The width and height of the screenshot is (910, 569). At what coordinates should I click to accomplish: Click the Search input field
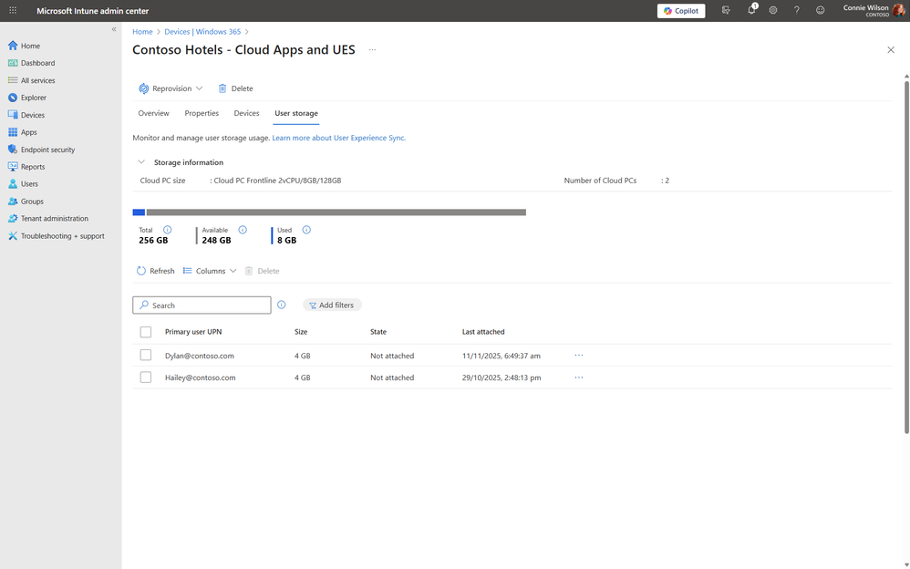point(208,305)
